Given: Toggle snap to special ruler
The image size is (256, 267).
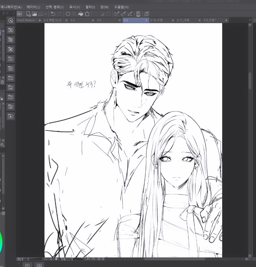Looking at the screenshot, I should (x=123, y=14).
